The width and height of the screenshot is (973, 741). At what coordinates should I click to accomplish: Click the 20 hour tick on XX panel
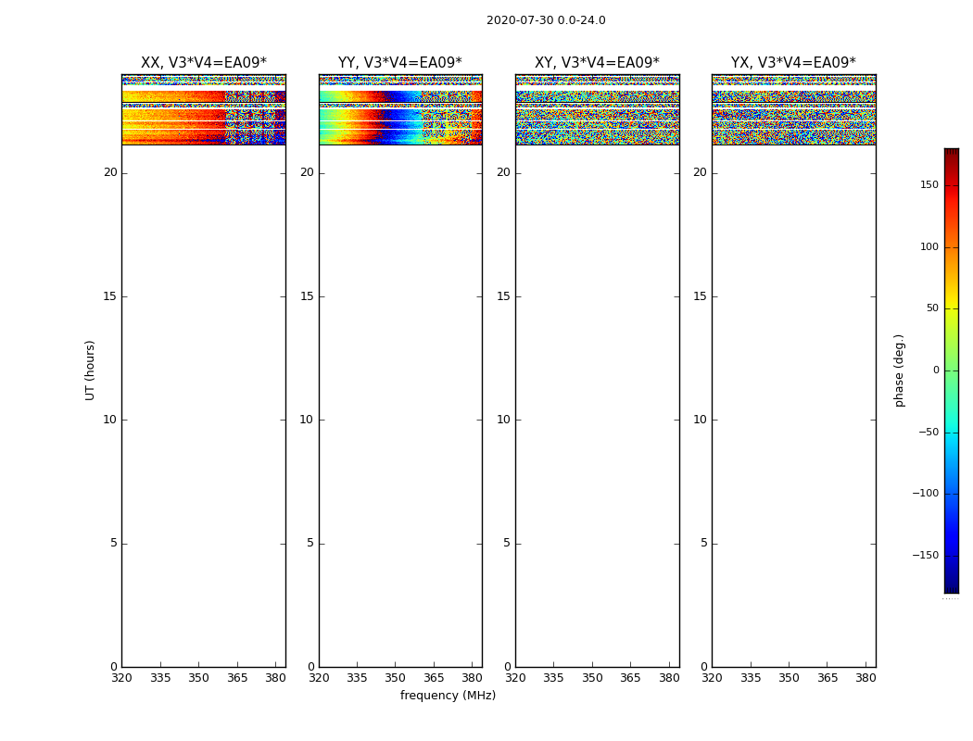tap(110, 172)
